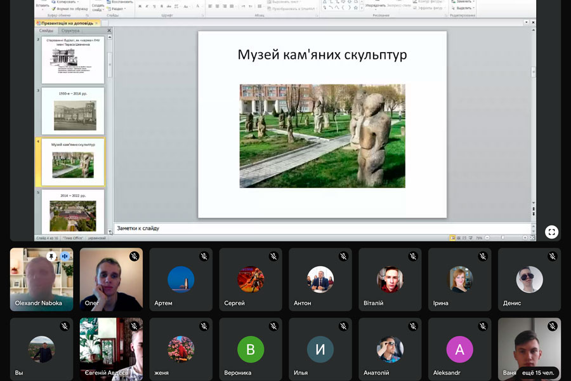Click the muted mic icon on Сергей's tile
This screenshot has height=381, width=571.
click(273, 257)
